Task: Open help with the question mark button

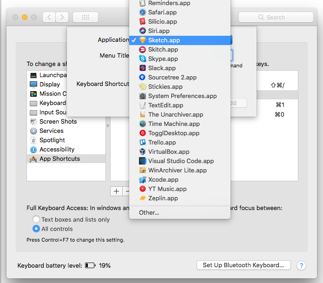Action: [301, 265]
